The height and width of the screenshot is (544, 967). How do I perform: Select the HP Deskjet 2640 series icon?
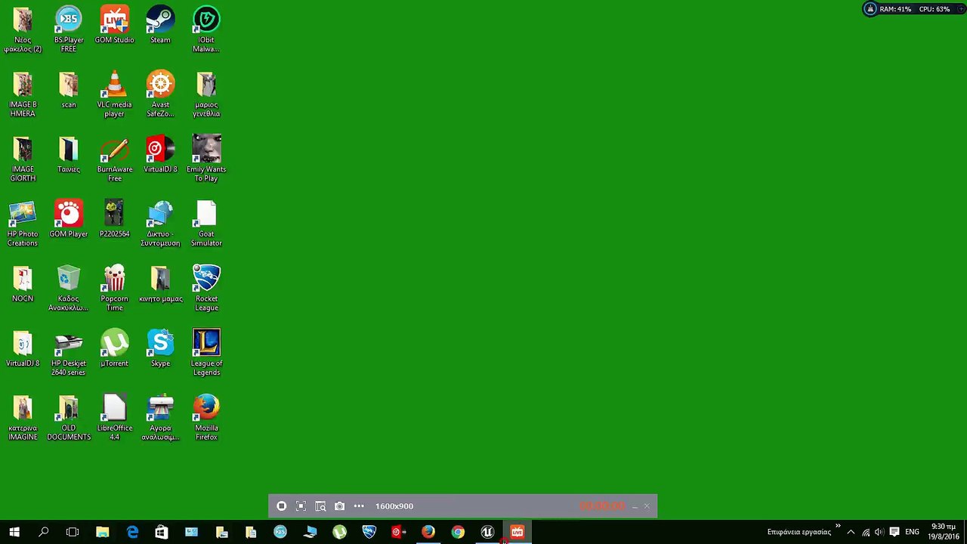pos(69,353)
